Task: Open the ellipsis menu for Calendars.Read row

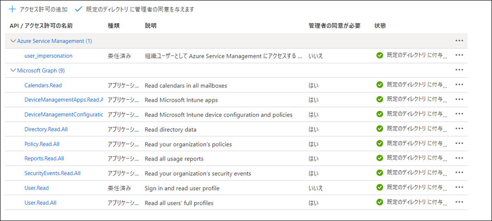Action: click(459, 85)
